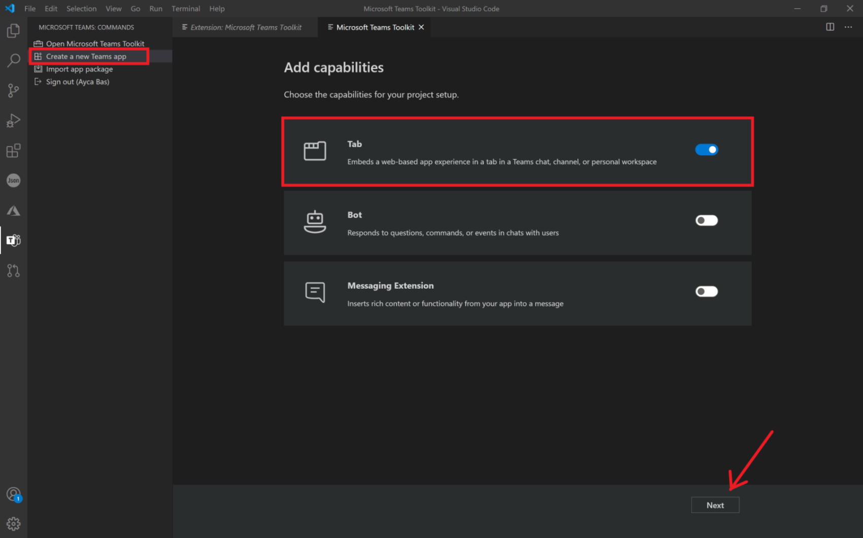Screen dimensions: 863x538
Task: Open the Run menu
Action: (x=156, y=9)
